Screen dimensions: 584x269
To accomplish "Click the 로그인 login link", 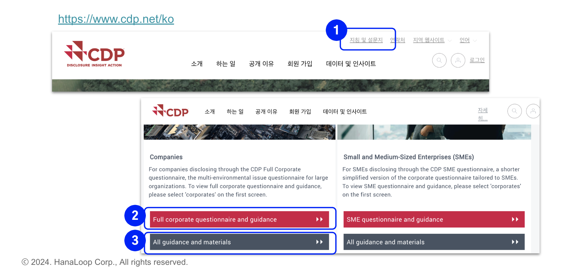I will click(x=477, y=60).
